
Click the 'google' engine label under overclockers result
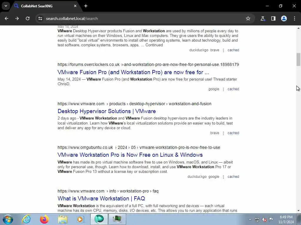pos(214,89)
